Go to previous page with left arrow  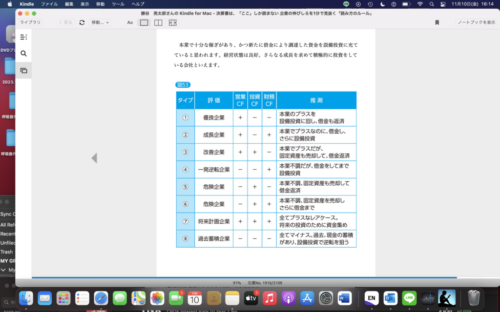[x=94, y=158]
